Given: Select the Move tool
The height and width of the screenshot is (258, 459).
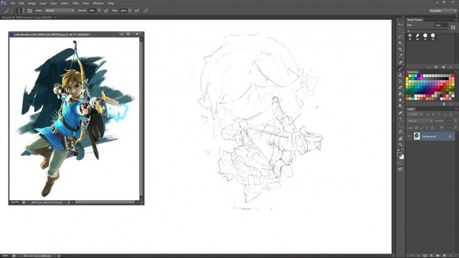Looking at the screenshot, I should pyautogui.click(x=401, y=24).
